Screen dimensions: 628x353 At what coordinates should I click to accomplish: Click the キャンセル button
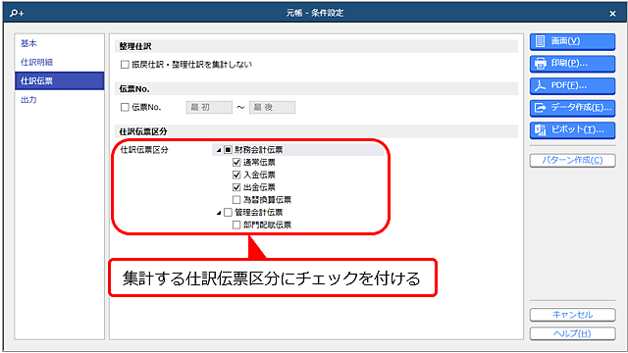click(572, 315)
